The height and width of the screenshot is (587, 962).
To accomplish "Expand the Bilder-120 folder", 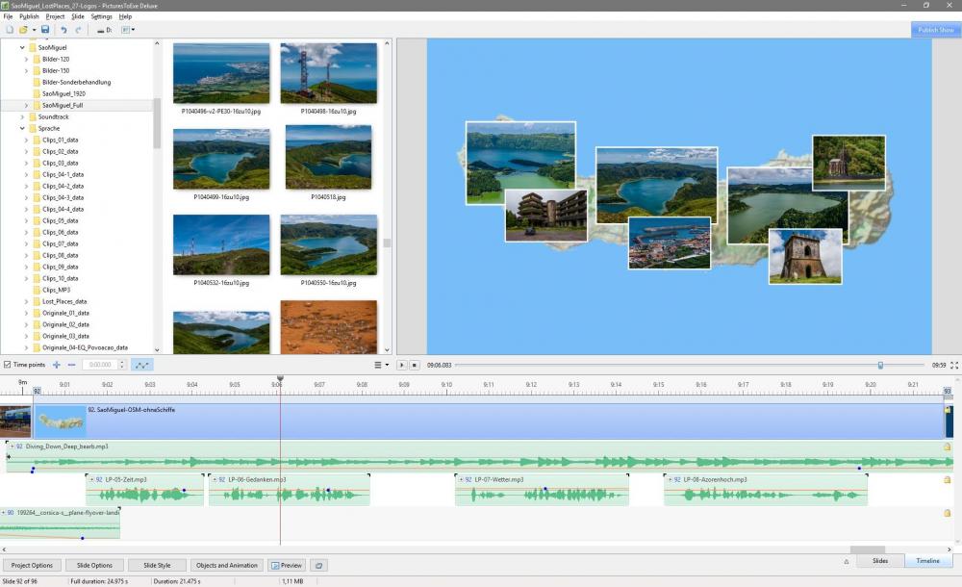I will pos(26,59).
